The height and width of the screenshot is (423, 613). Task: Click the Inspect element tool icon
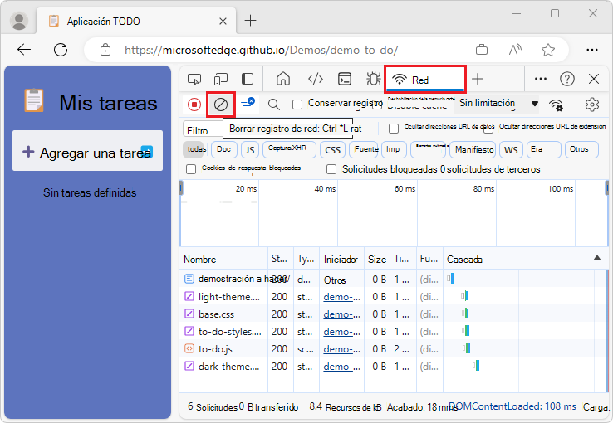(194, 80)
